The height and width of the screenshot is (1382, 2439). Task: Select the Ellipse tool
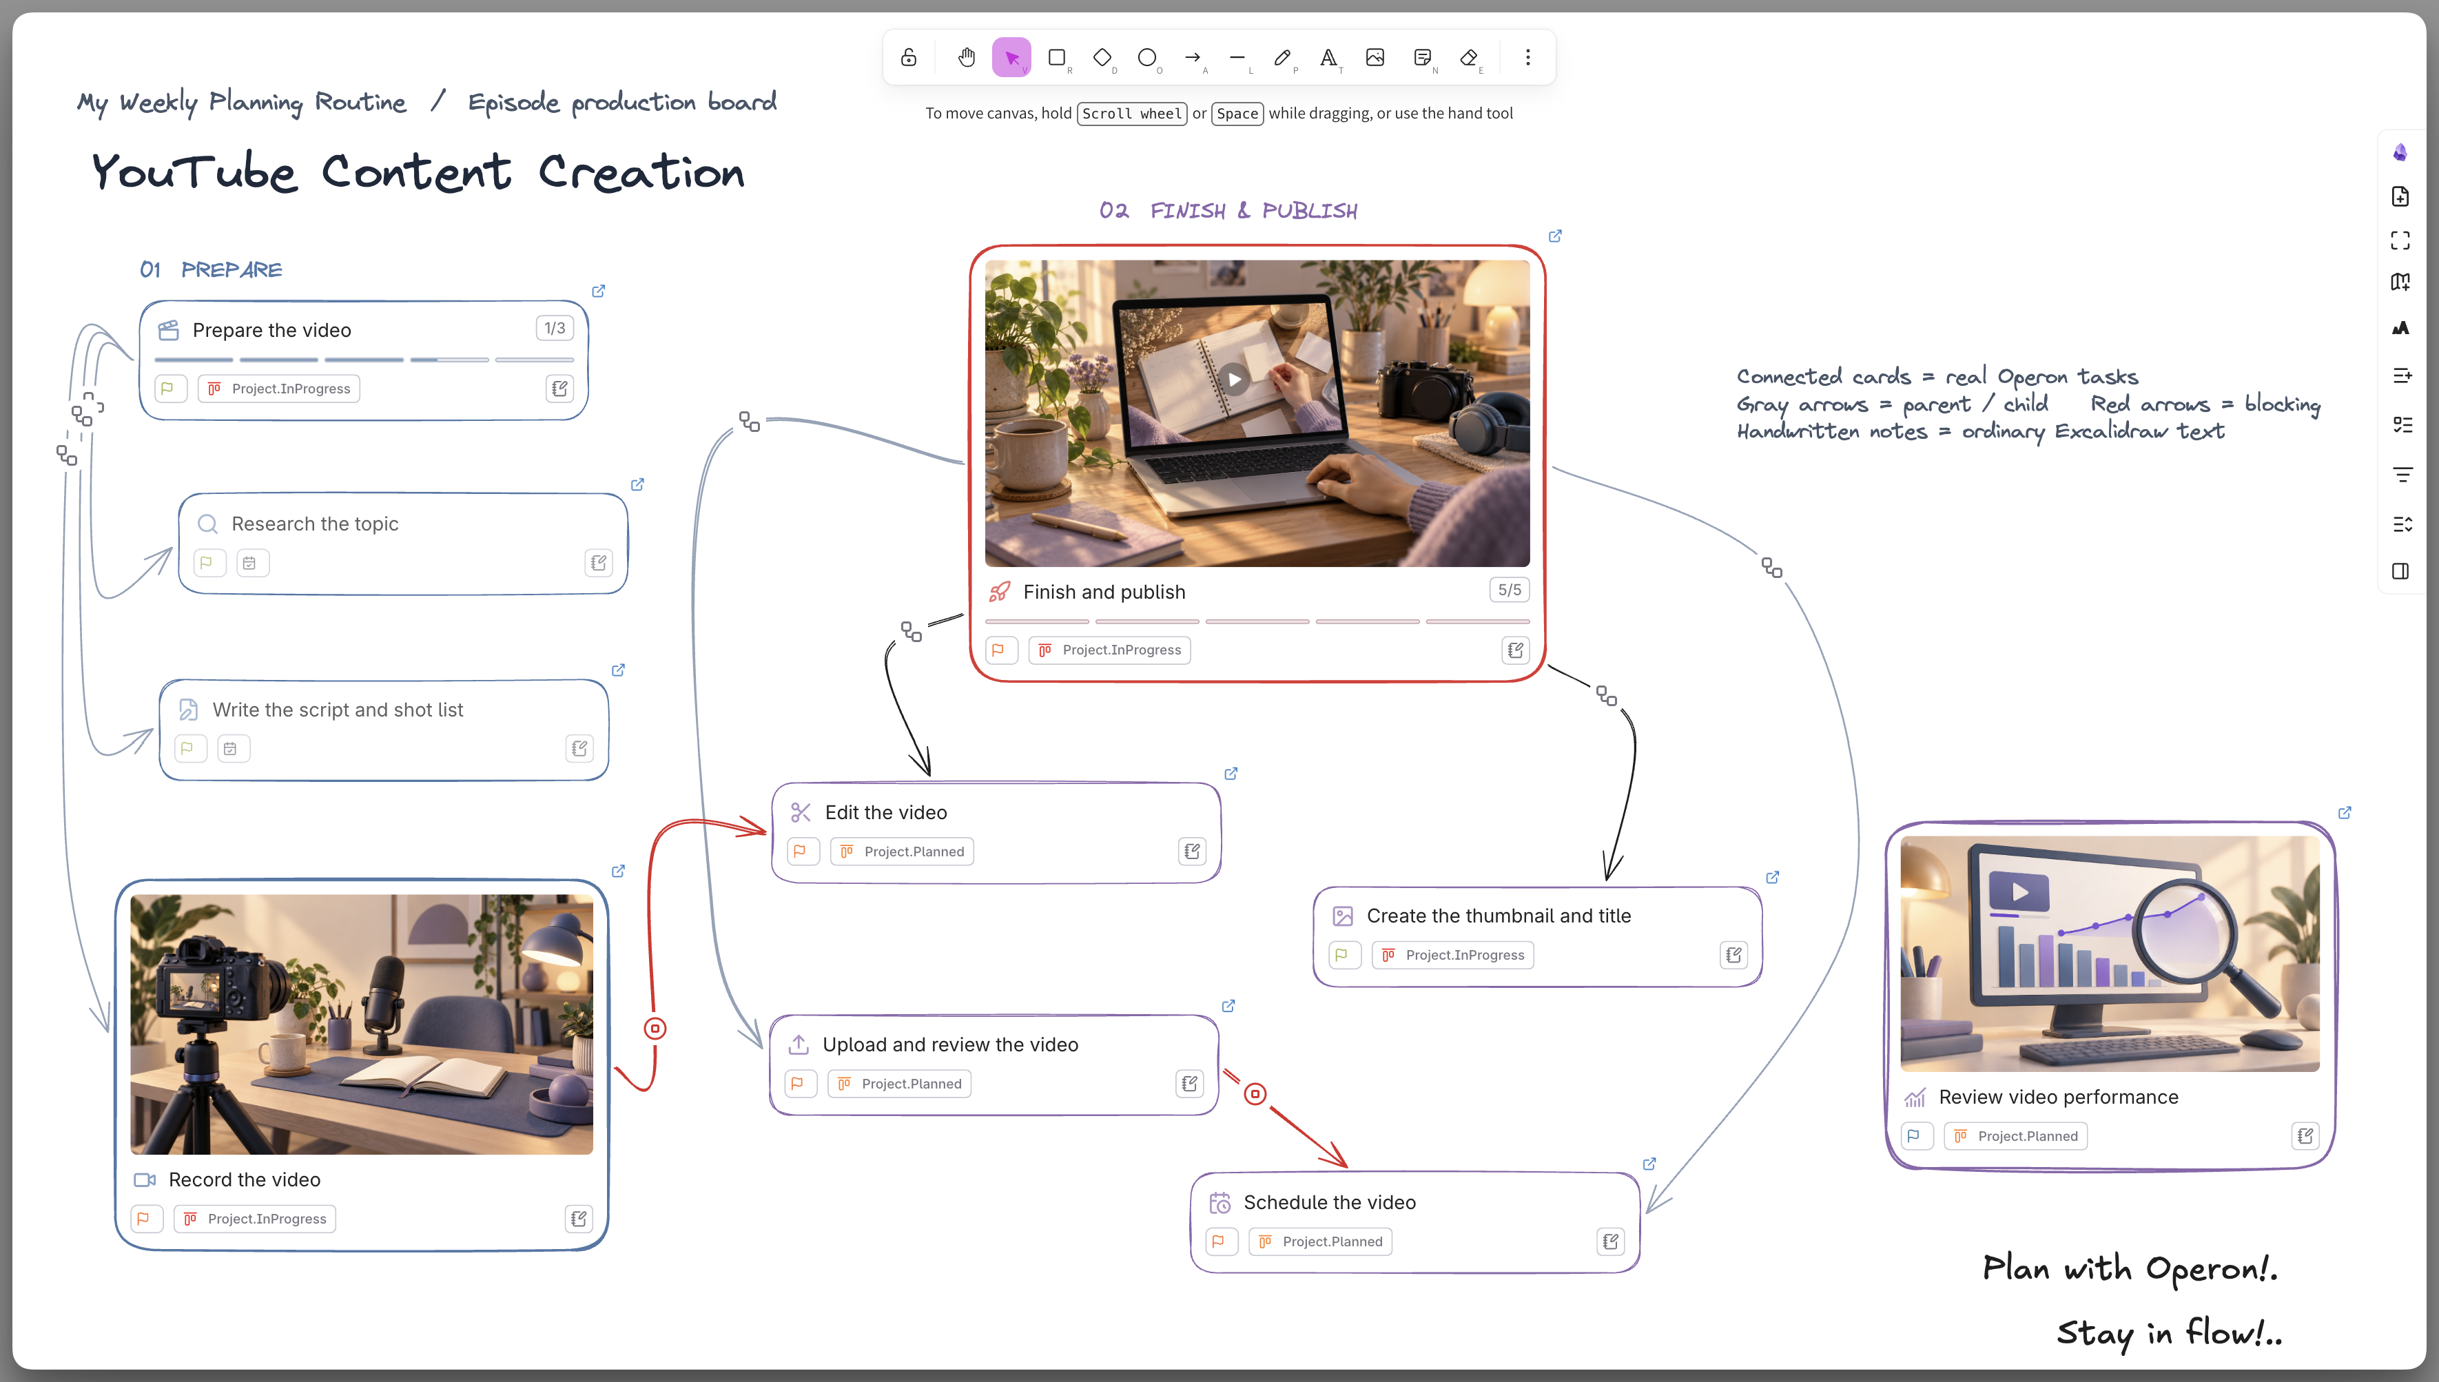1147,58
